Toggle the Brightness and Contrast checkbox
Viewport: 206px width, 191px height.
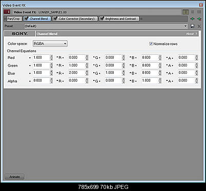tap(101, 18)
